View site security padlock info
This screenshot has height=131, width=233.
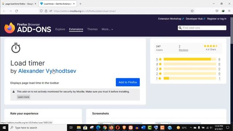pyautogui.click(x=46, y=11)
